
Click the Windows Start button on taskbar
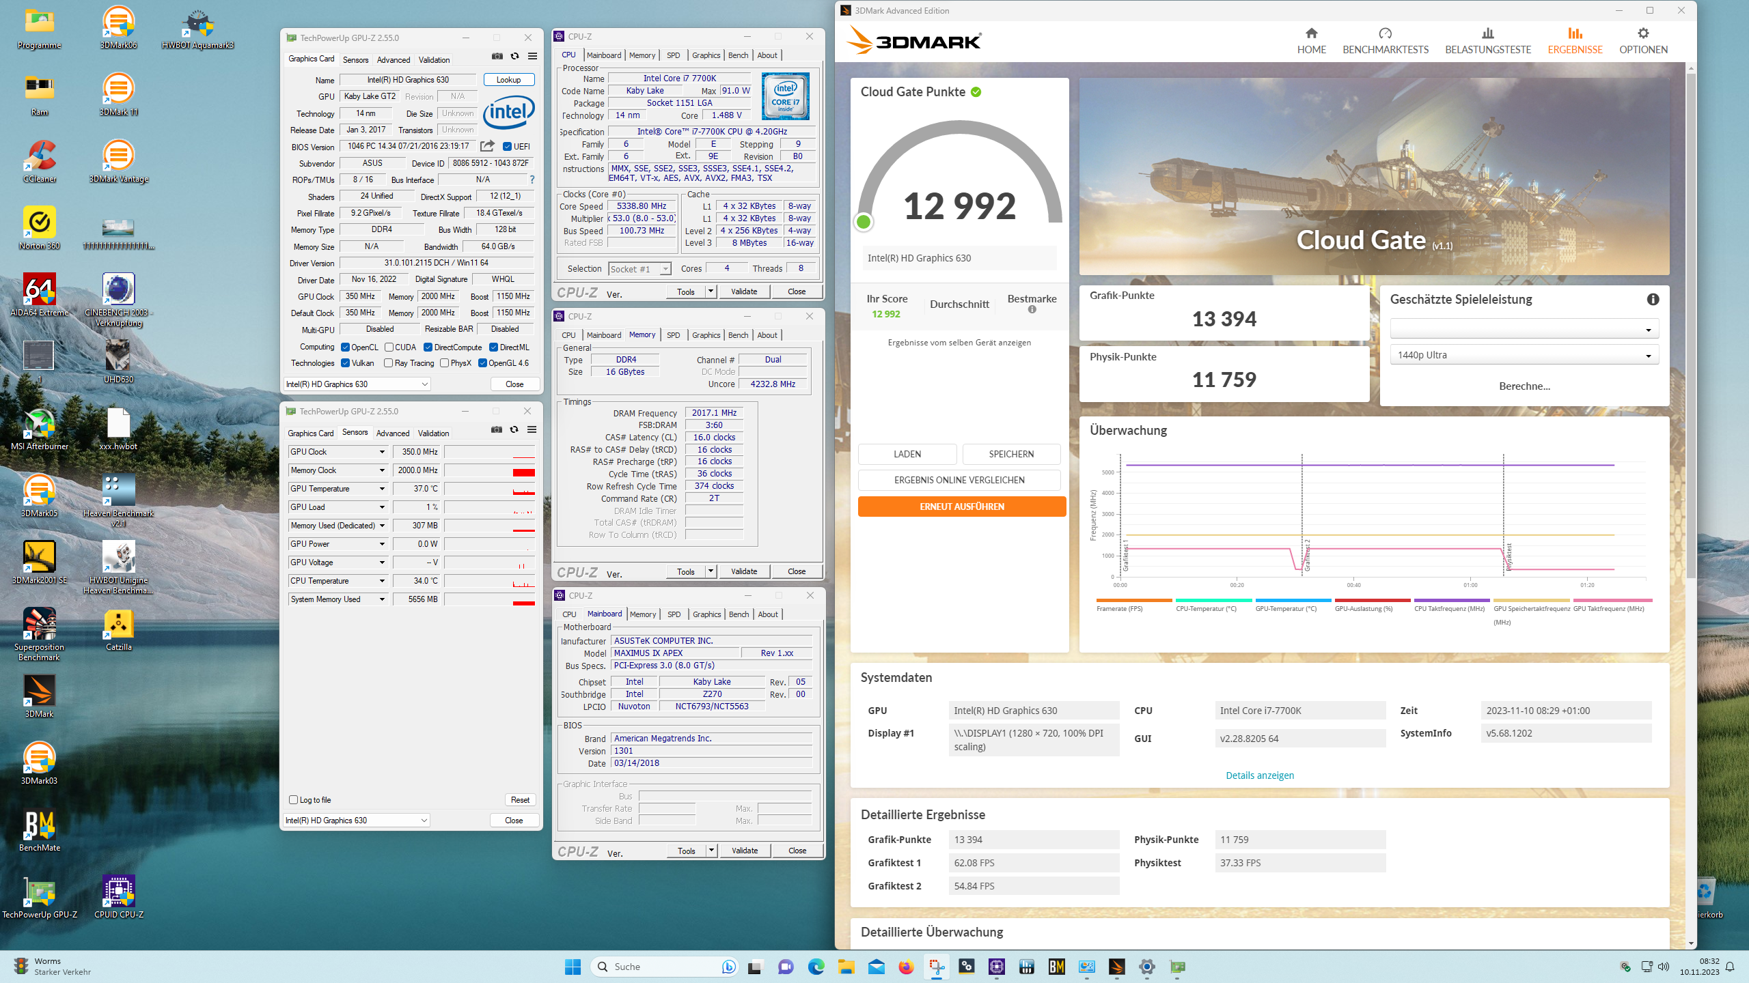click(x=573, y=967)
